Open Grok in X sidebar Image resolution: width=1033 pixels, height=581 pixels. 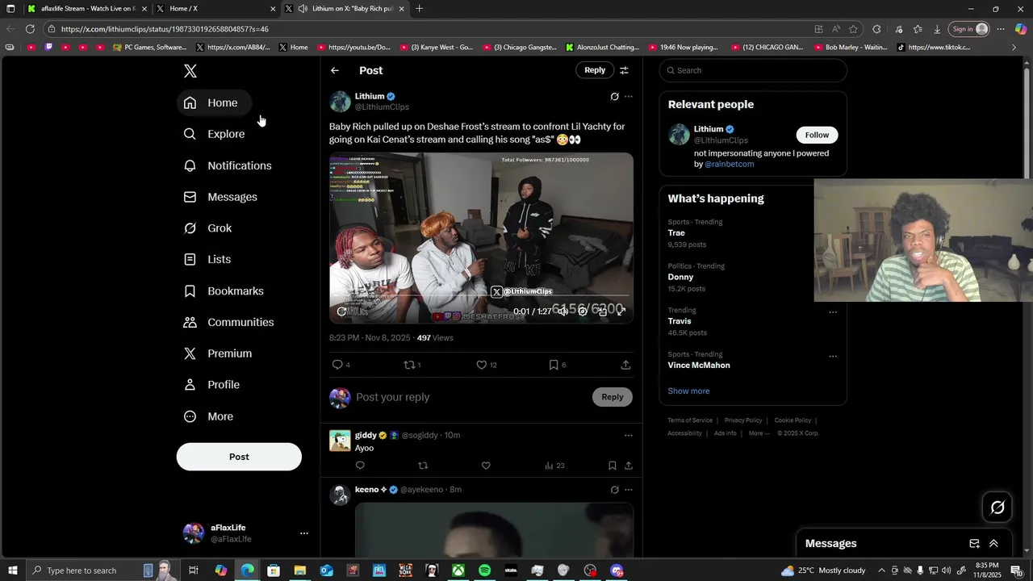208,228
